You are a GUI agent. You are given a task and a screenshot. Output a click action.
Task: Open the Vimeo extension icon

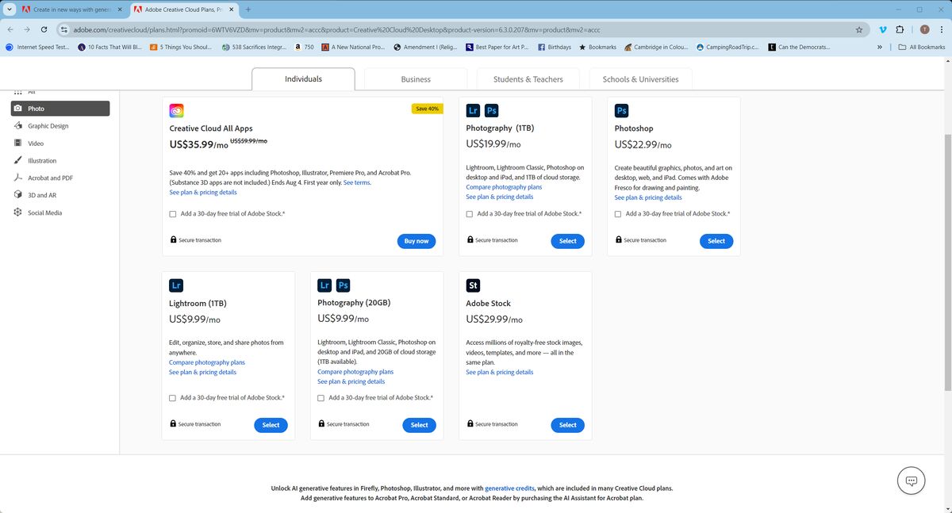tap(882, 29)
